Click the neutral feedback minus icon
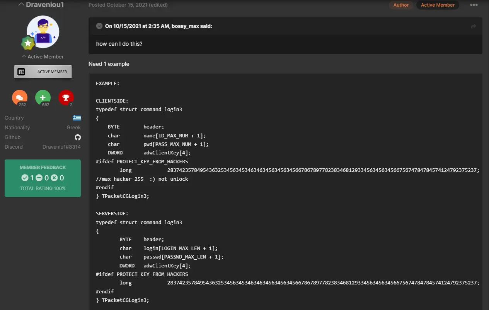Viewport: 489px width, 310px height. [x=39, y=178]
